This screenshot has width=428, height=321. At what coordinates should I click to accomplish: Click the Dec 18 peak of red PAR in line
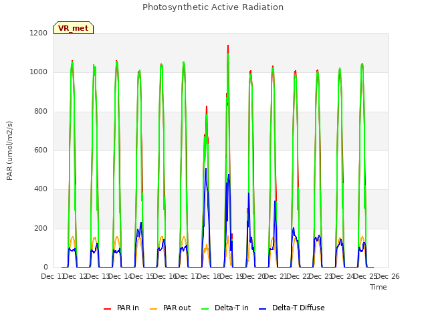[x=228, y=46]
